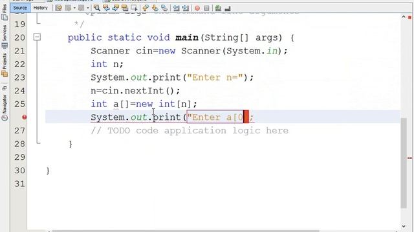Click "n=cin.nextInt();" on line 24
The width and height of the screenshot is (414, 232).
click(135, 91)
